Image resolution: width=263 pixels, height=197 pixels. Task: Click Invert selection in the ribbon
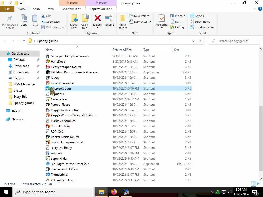[202, 27]
